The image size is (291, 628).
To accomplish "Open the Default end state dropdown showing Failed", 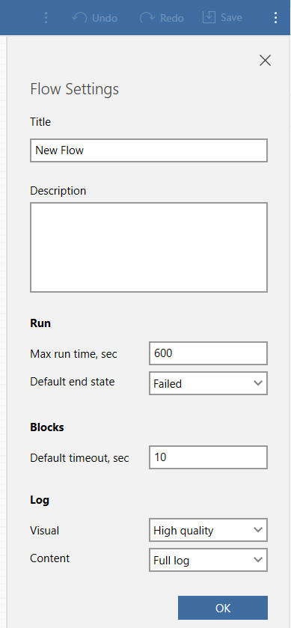I will click(x=208, y=383).
